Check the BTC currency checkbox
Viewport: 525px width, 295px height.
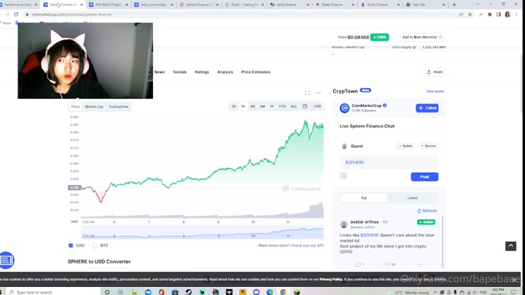(x=95, y=245)
